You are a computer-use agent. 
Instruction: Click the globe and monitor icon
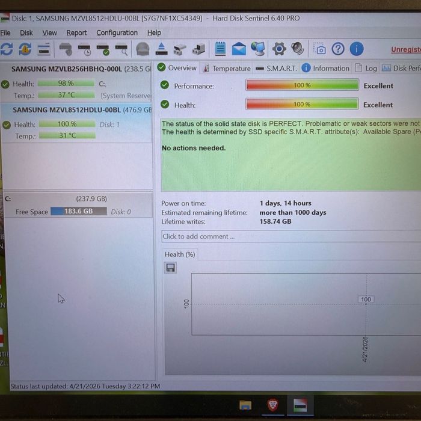[258, 49]
